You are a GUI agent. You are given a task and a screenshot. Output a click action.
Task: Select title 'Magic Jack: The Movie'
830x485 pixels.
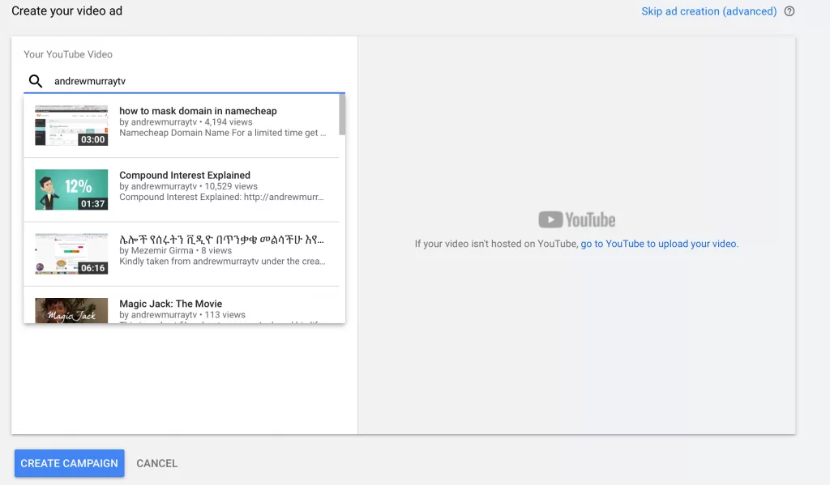coord(170,304)
